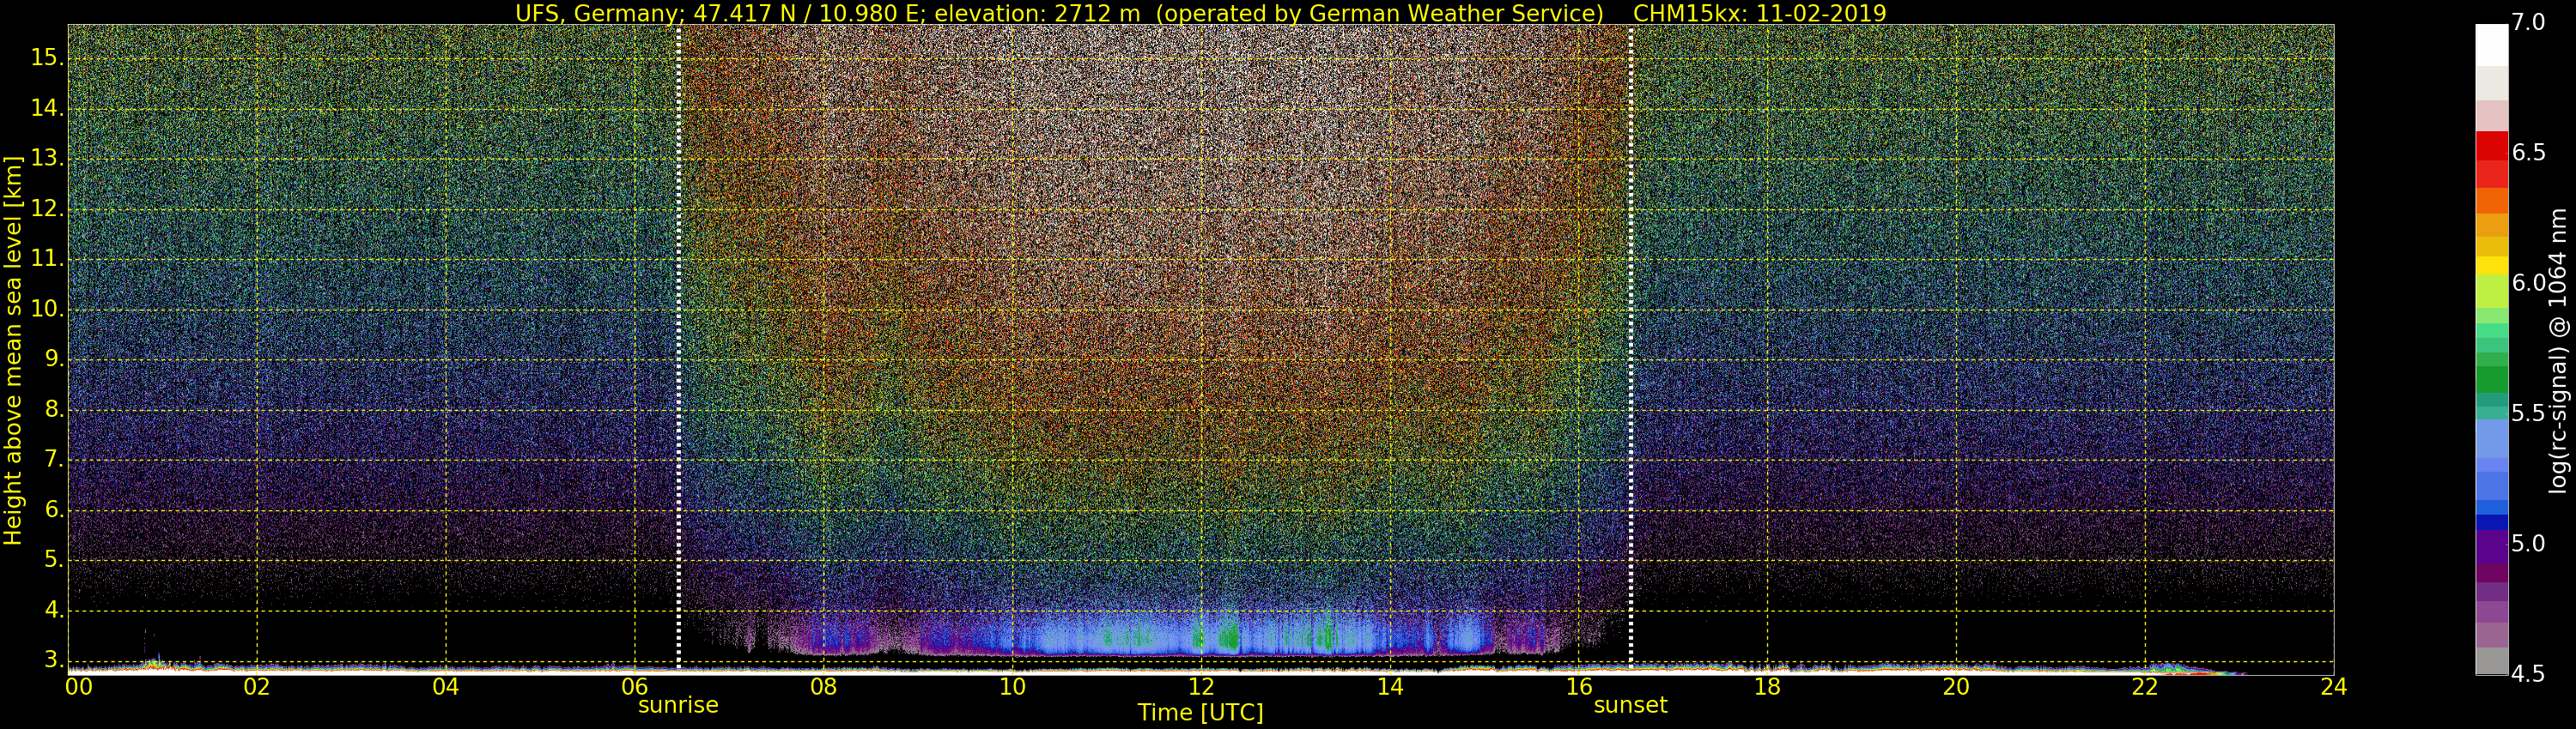Image resolution: width=2576 pixels, height=729 pixels.
Task: Click the green signal patch near 12 UTC
Action: (x=1229, y=636)
